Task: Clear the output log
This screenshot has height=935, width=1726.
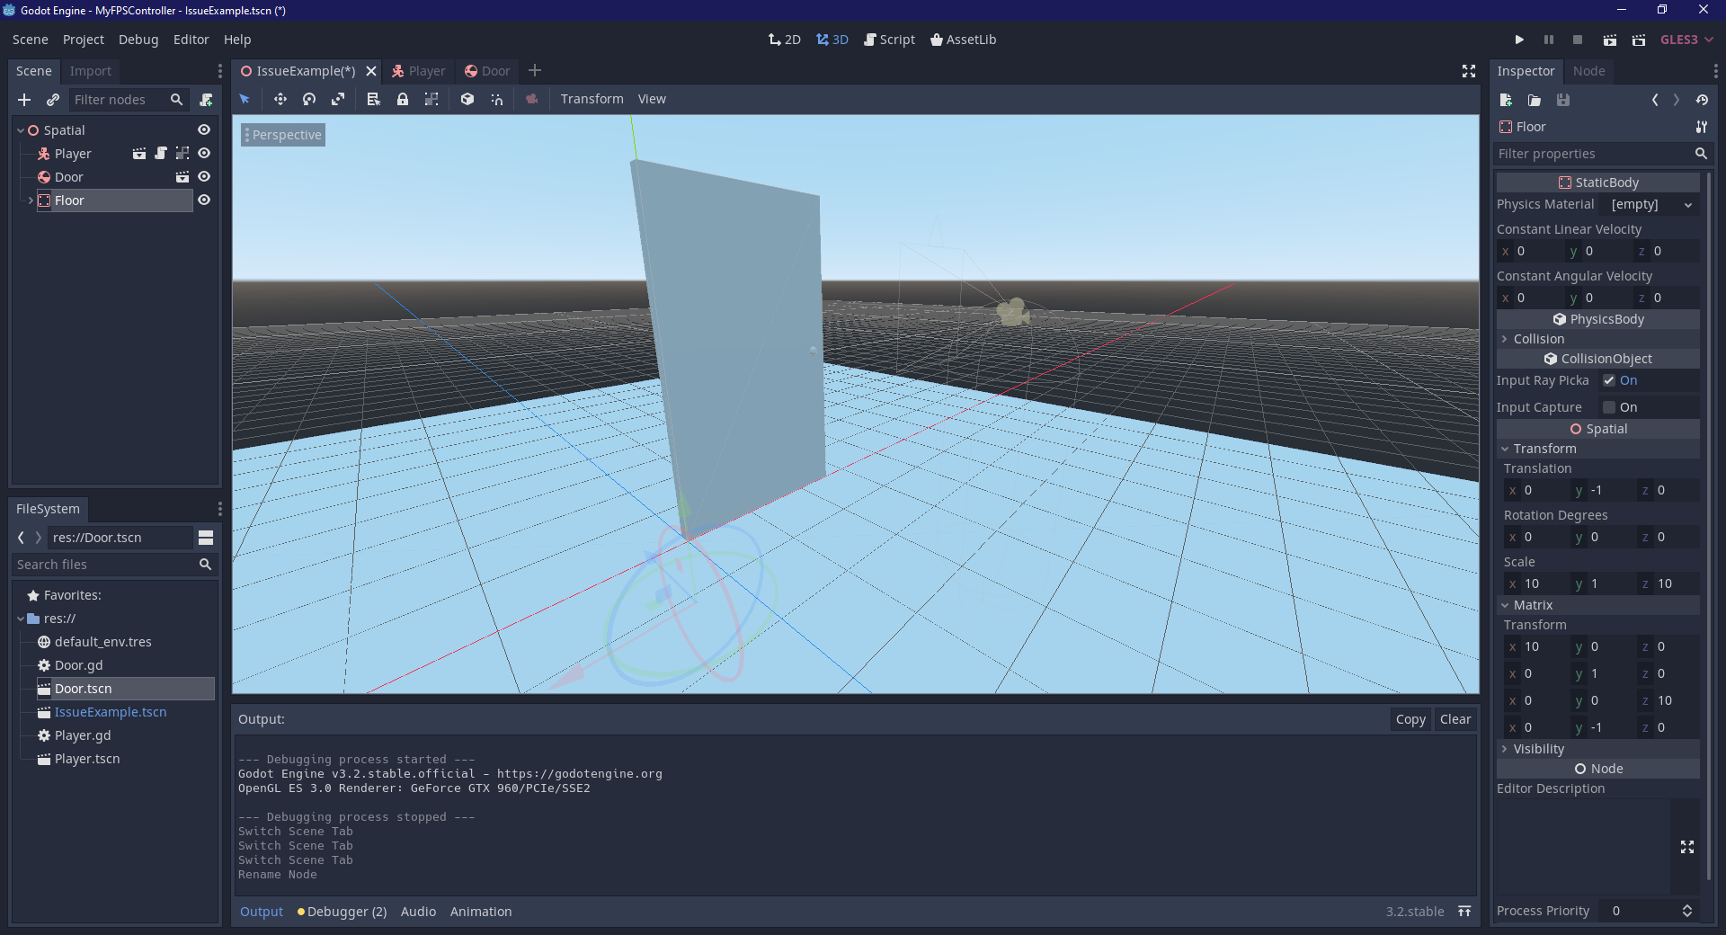Action: click(1455, 719)
